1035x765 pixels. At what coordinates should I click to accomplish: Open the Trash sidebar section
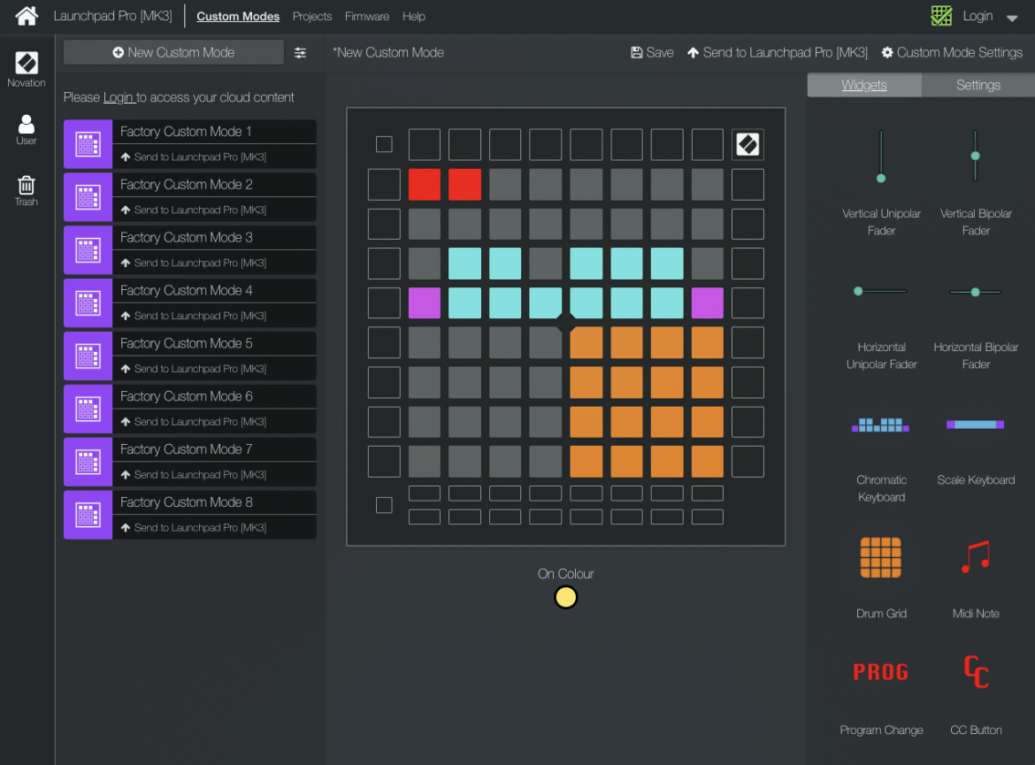[x=27, y=191]
